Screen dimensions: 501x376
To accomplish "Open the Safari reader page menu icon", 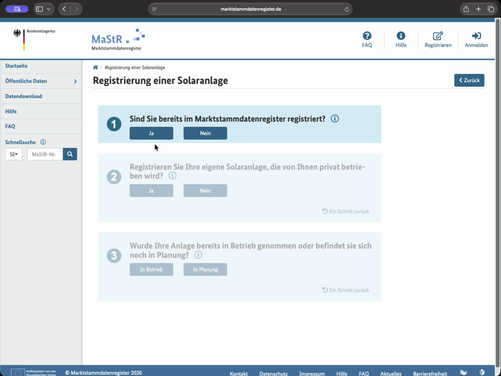I will coord(154,9).
